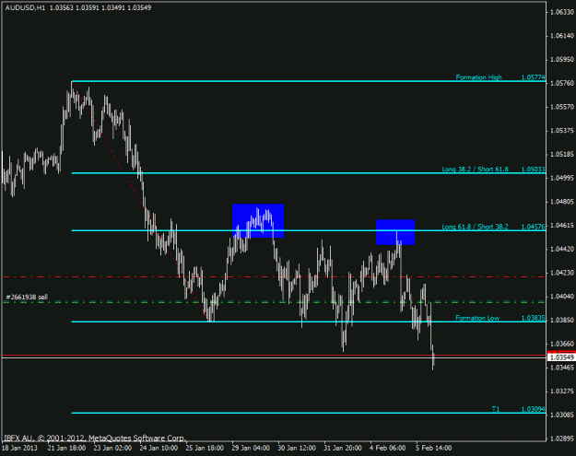
Task: Select the green dash-dot sell order line
Action: [274, 302]
